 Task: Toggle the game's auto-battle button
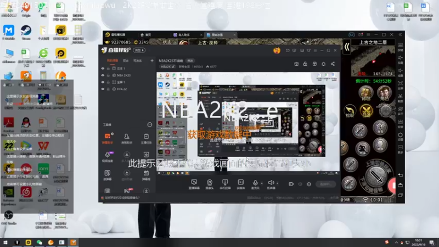click(366, 111)
